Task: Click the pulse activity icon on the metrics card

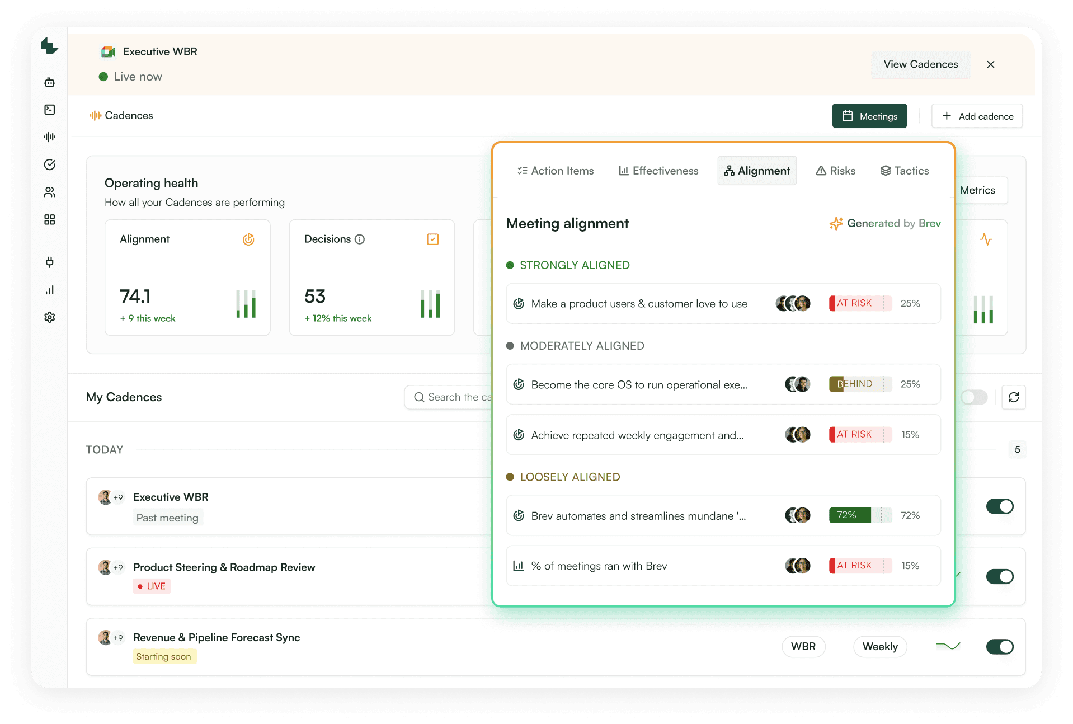Action: tap(986, 239)
